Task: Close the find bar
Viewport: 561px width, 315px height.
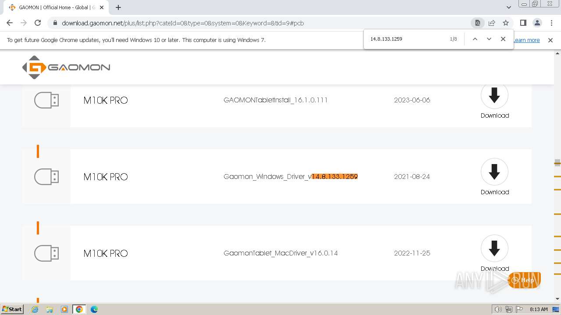Action: point(503,39)
